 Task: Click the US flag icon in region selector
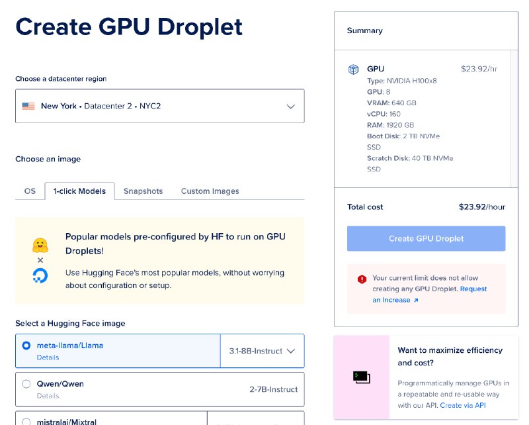click(28, 106)
